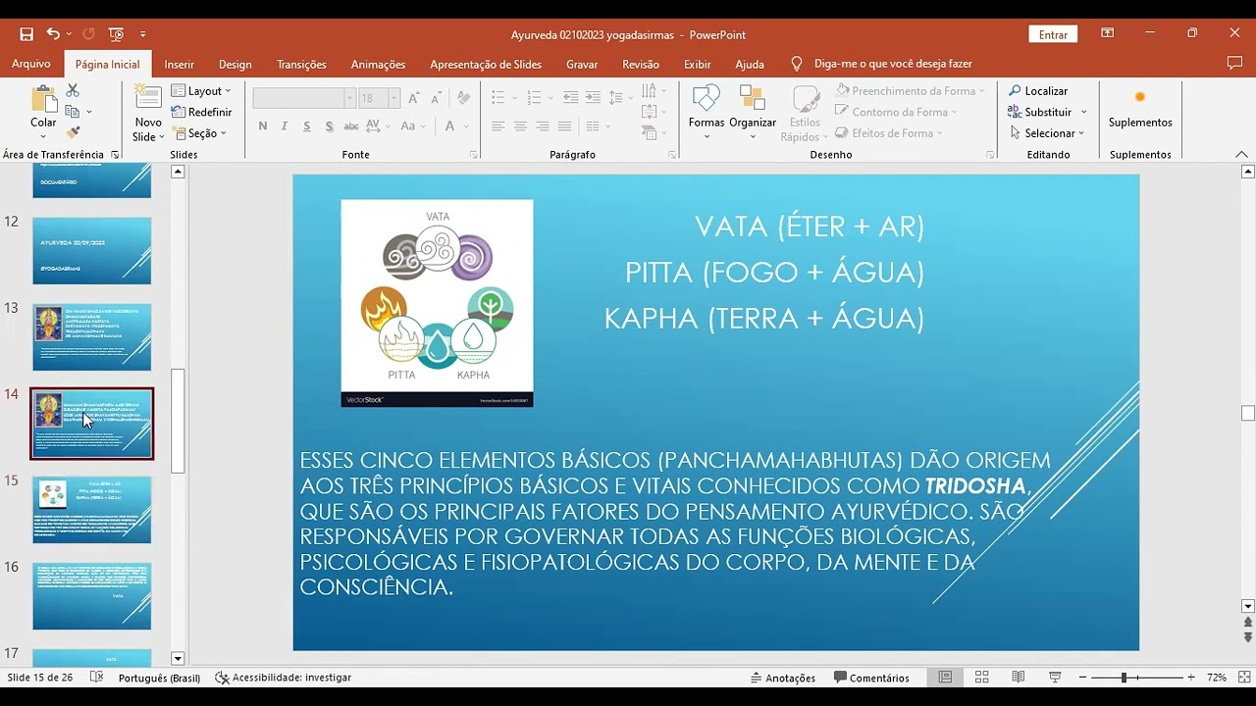This screenshot has width=1256, height=706.
Task: Align text to the right
Action: (543, 126)
